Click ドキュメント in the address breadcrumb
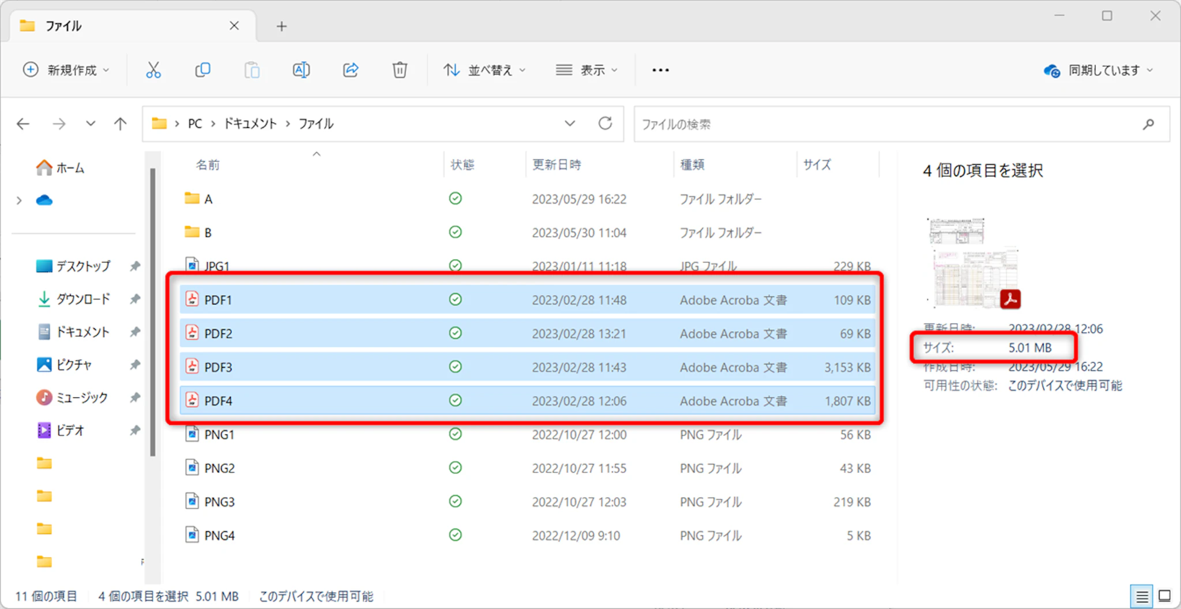 (250, 124)
